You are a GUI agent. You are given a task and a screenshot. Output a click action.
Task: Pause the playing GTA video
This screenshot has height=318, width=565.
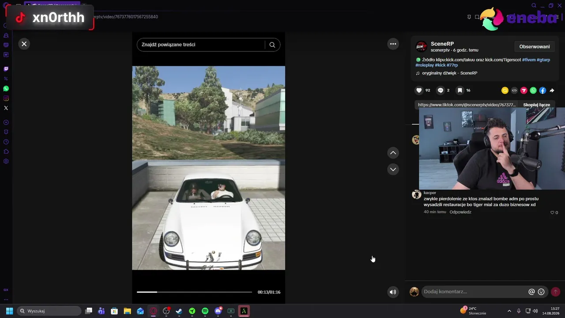208,168
